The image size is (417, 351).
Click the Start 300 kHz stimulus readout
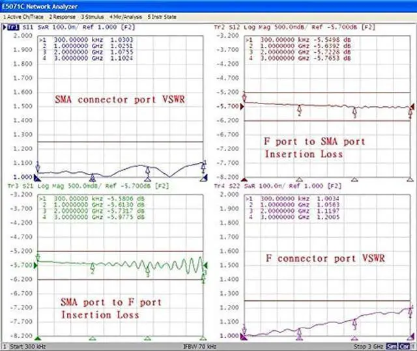click(28, 346)
